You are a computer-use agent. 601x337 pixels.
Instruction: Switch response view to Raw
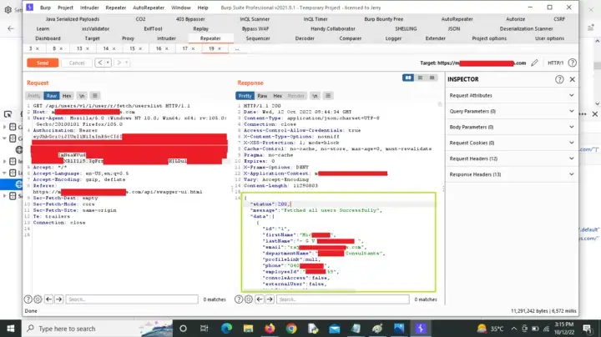[262, 96]
